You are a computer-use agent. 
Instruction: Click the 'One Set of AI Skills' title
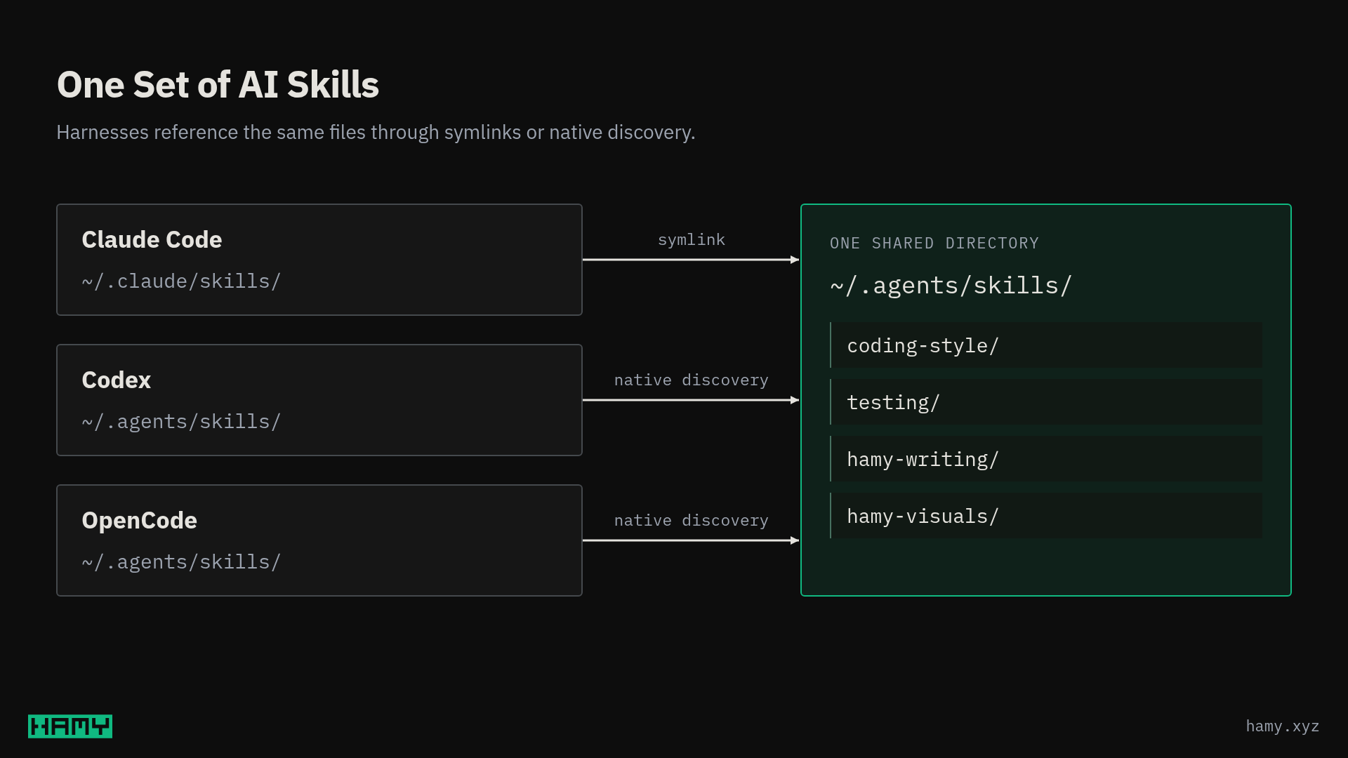pyautogui.click(x=218, y=85)
